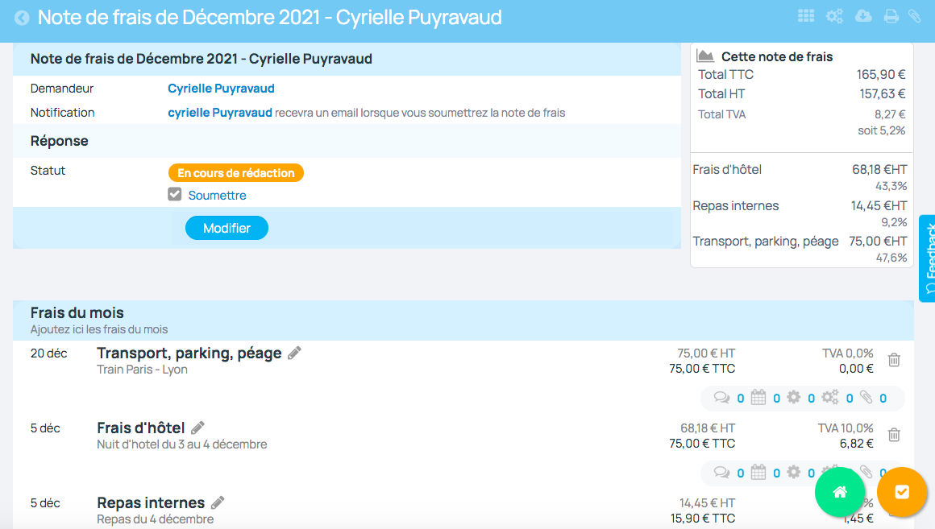Print the expense report with printer icon
The image size is (935, 529).
point(891,16)
